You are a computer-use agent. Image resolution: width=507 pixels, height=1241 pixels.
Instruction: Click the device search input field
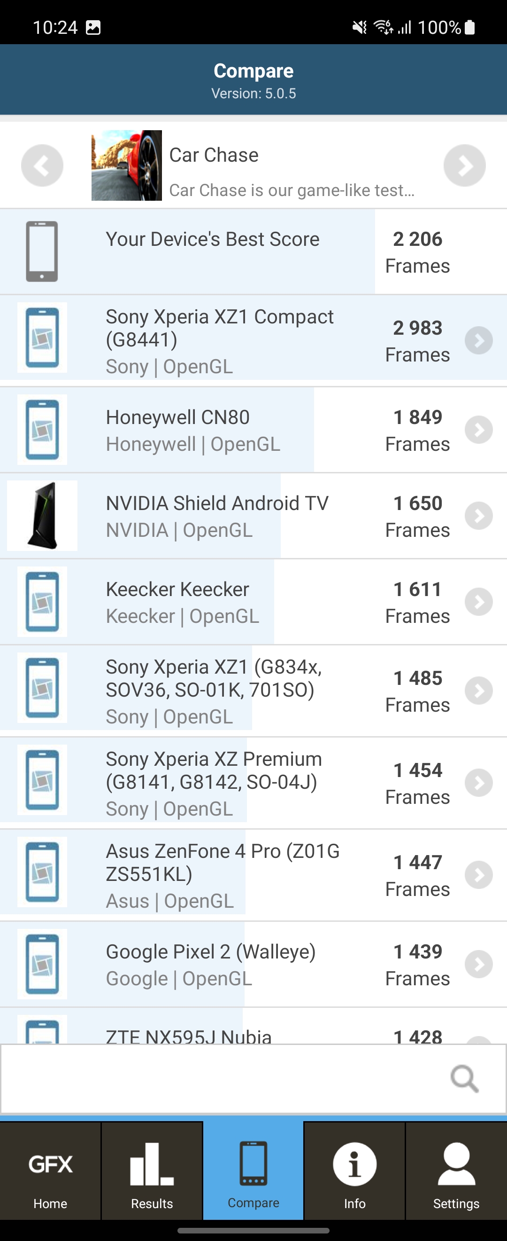[221, 1079]
